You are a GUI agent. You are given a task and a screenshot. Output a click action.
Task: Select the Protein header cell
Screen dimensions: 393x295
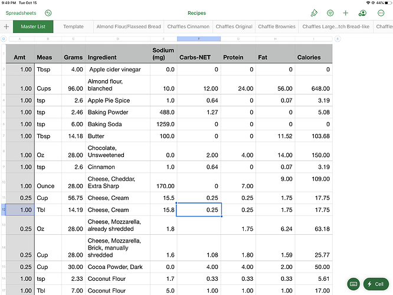tap(238, 54)
